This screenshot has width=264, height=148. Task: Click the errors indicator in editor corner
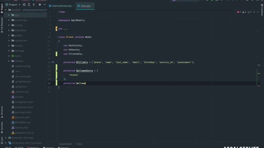239,12
